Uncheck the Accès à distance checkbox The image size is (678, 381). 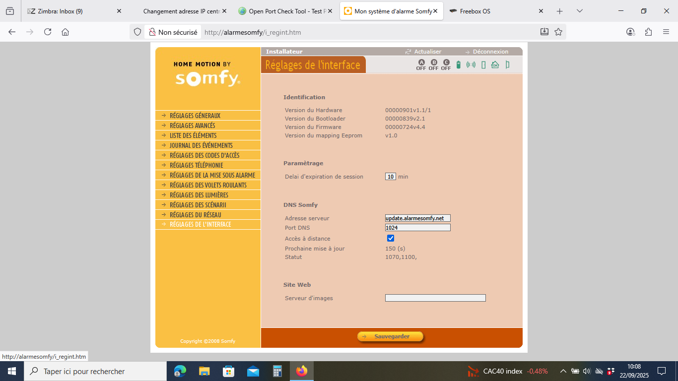point(391,239)
